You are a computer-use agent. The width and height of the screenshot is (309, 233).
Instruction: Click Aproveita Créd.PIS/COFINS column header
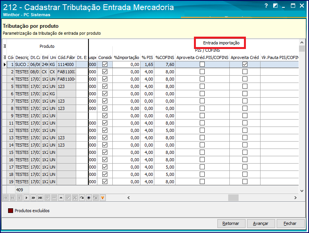(202, 57)
